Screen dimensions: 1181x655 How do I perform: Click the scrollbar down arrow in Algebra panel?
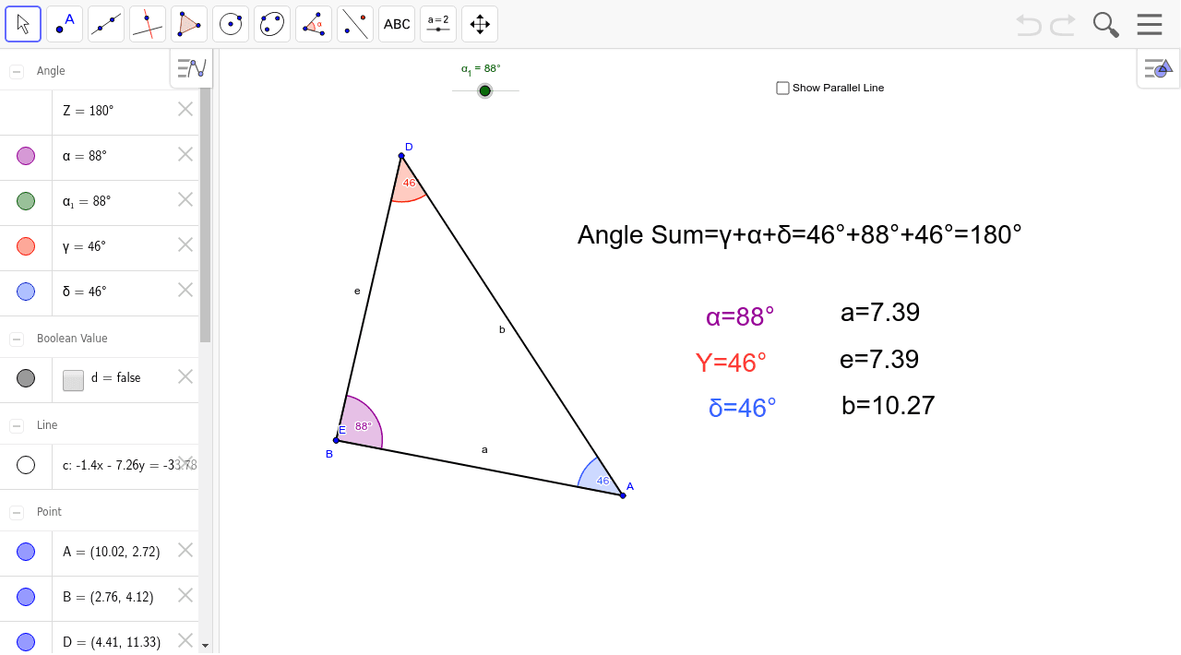tap(206, 646)
